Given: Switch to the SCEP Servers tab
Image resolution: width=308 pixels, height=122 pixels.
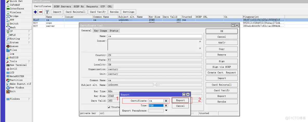Looking at the screenshot, I should 62,6.
